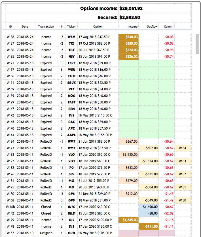Select the -$549.00 outflow cell

(149, 200)
